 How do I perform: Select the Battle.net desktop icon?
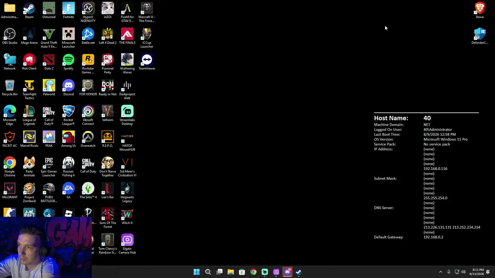88,36
